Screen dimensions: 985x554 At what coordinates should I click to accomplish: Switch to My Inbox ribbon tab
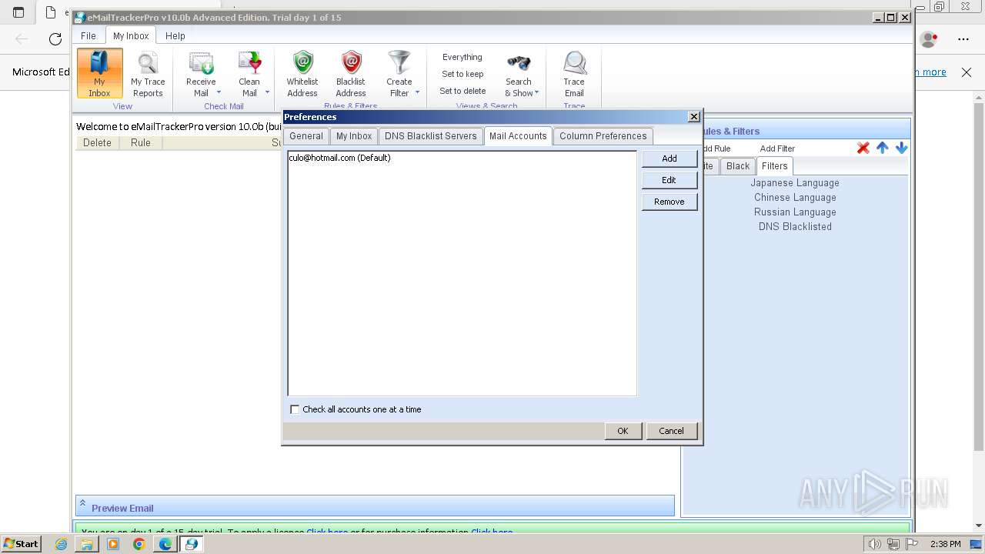(x=131, y=35)
